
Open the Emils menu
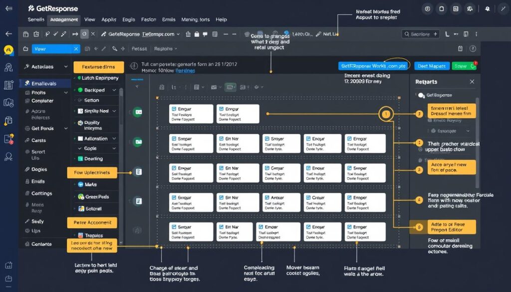[x=169, y=19]
